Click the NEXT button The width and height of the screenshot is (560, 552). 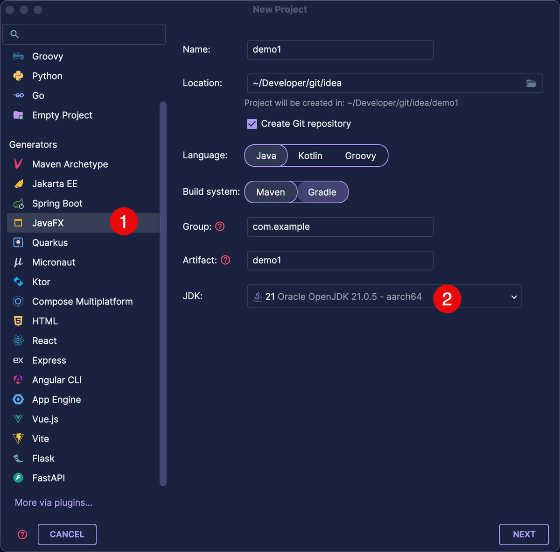524,534
